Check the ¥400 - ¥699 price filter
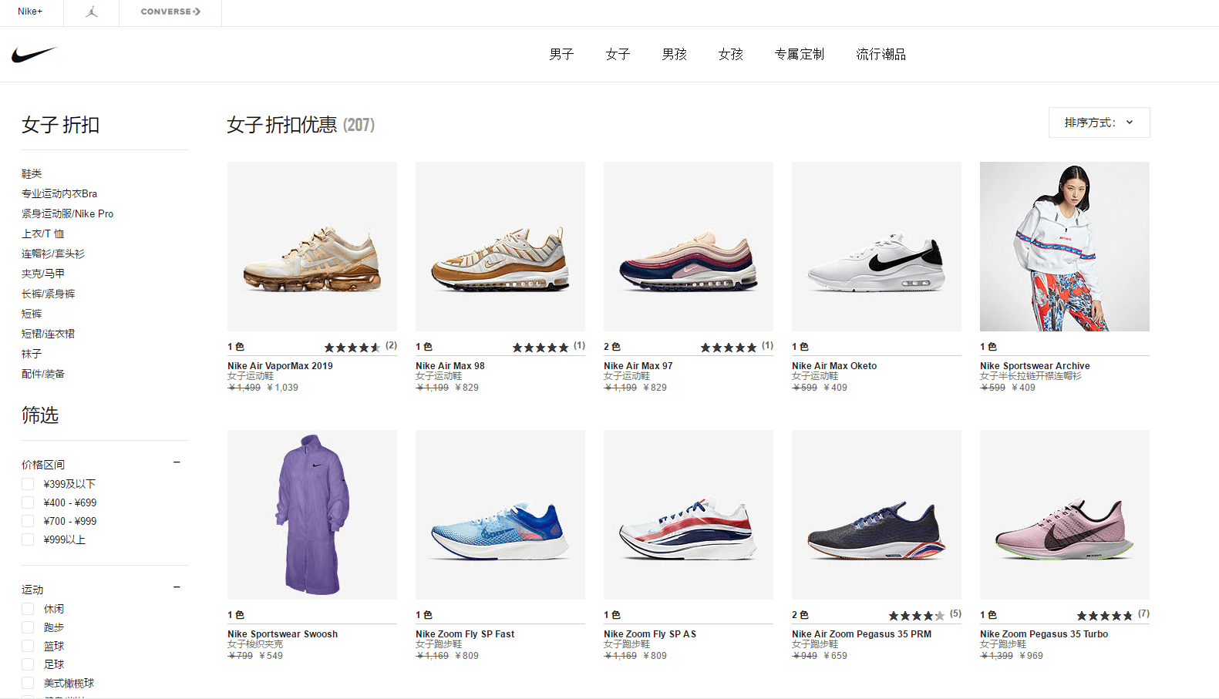This screenshot has width=1219, height=699. (28, 502)
